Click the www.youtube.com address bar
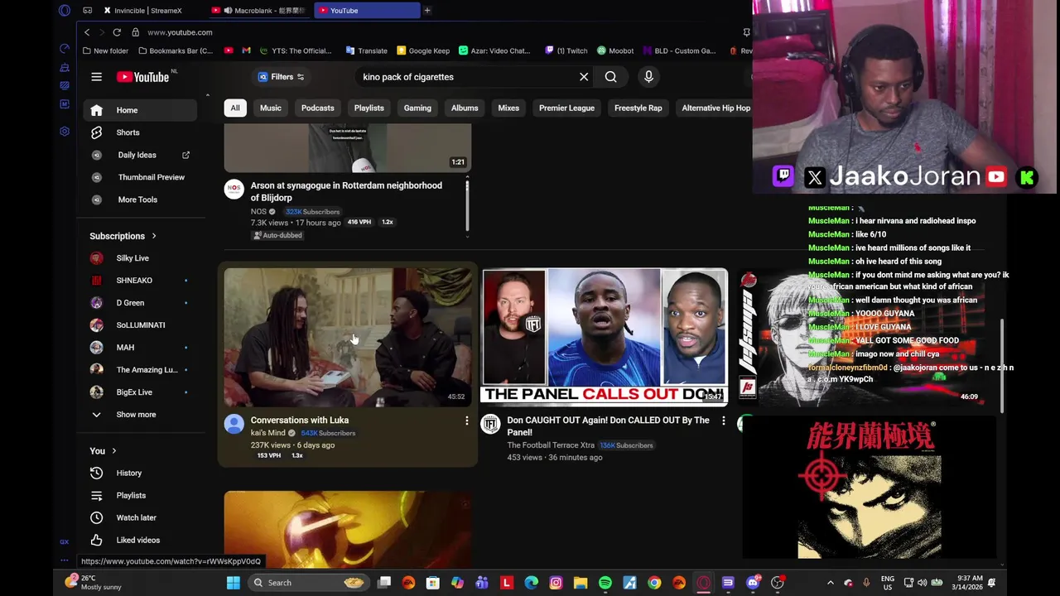The image size is (1060, 596). 180,32
